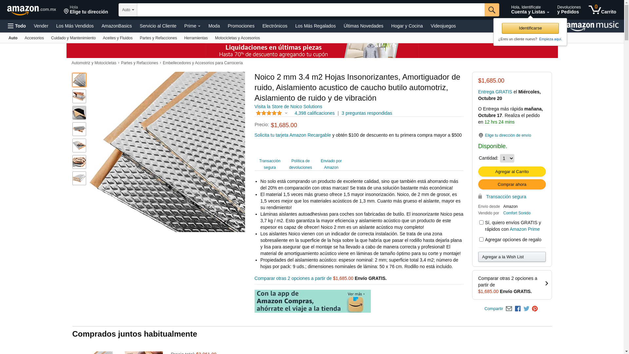Screen dimensions: 629x354
Task: Expand the Auto search category dropdown
Action: [x=128, y=10]
